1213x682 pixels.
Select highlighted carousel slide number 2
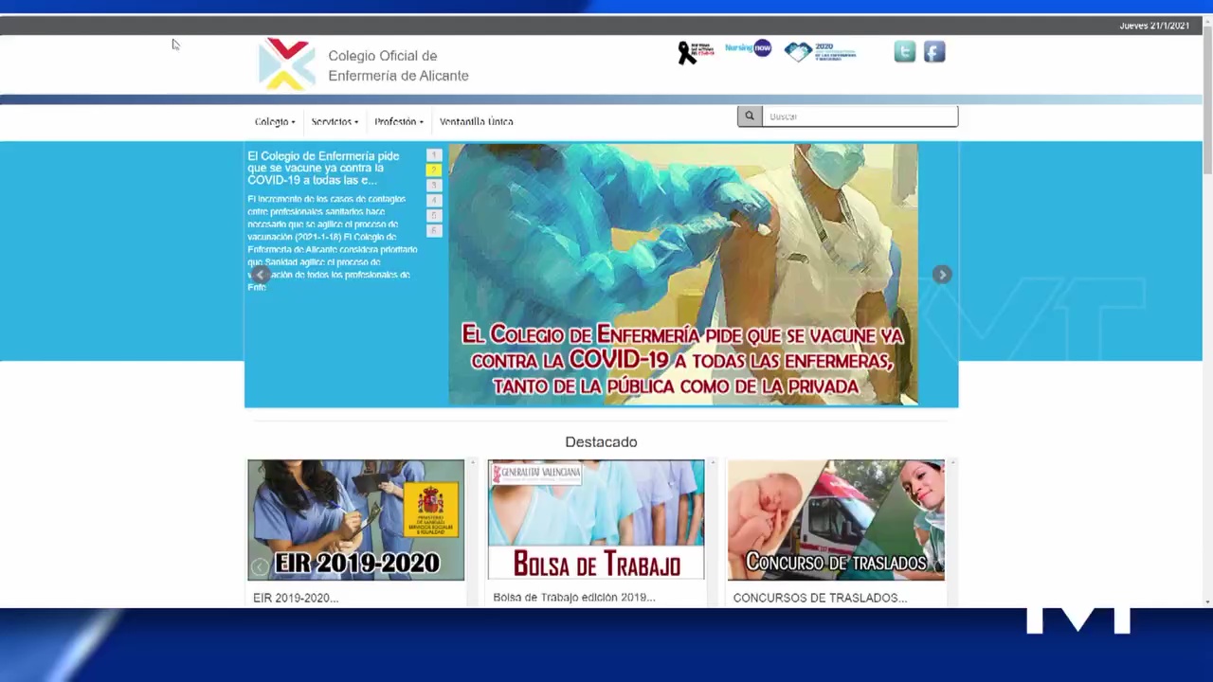click(x=434, y=170)
